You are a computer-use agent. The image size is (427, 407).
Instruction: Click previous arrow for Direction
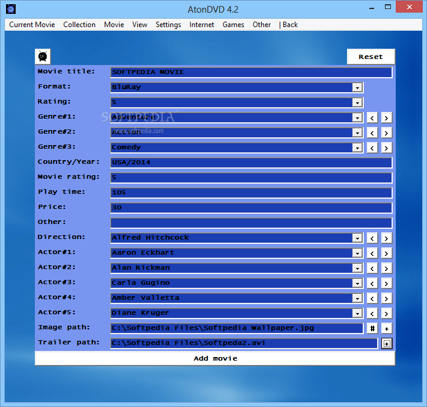click(372, 238)
